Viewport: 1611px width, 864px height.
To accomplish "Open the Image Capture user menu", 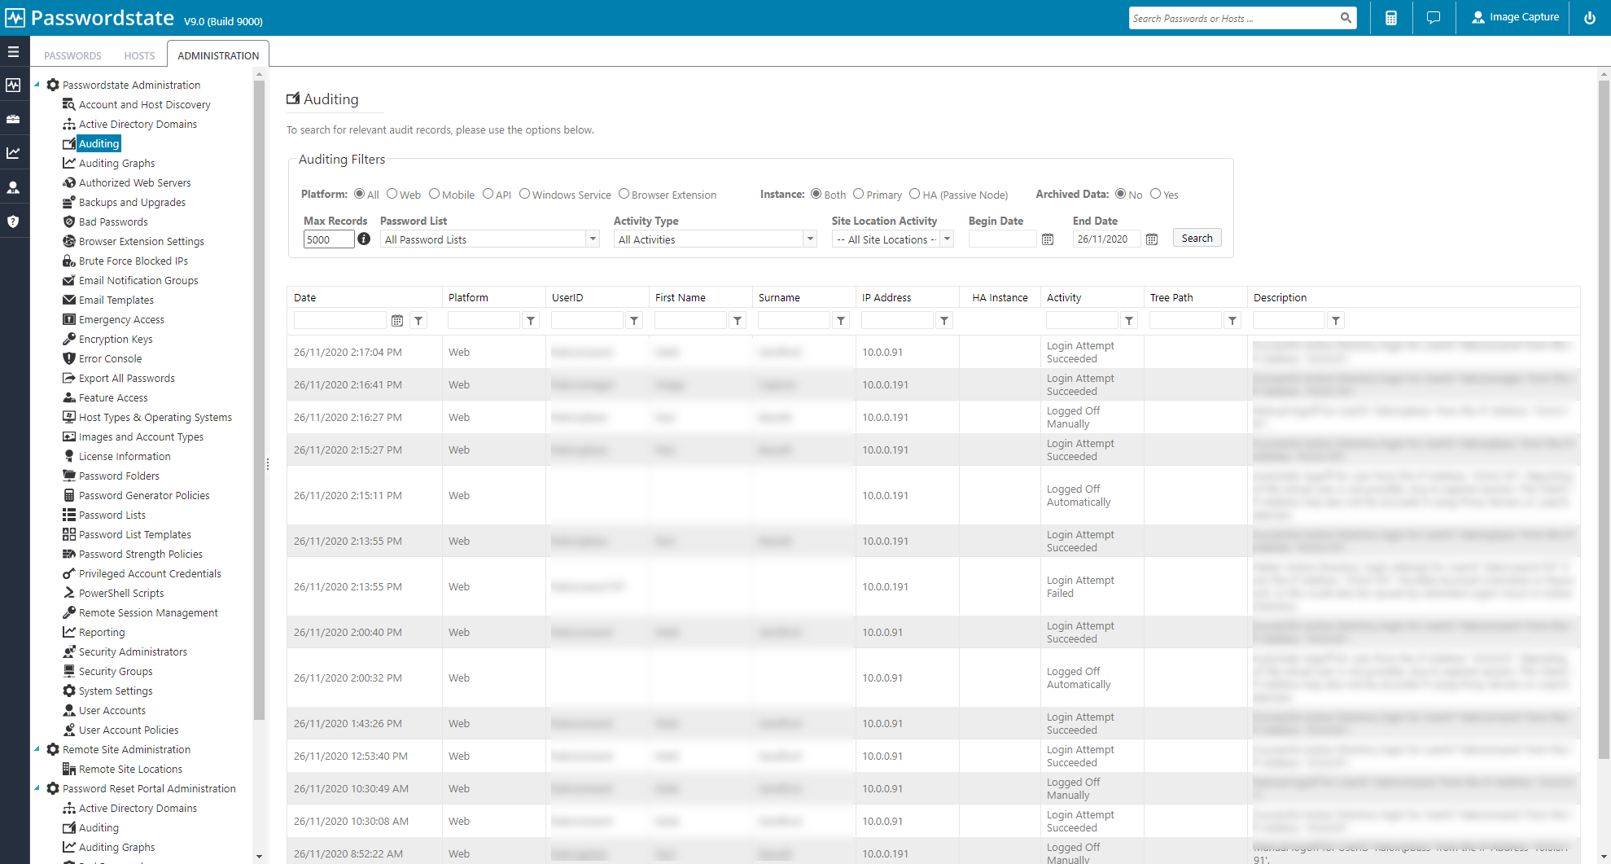I will [1515, 17].
